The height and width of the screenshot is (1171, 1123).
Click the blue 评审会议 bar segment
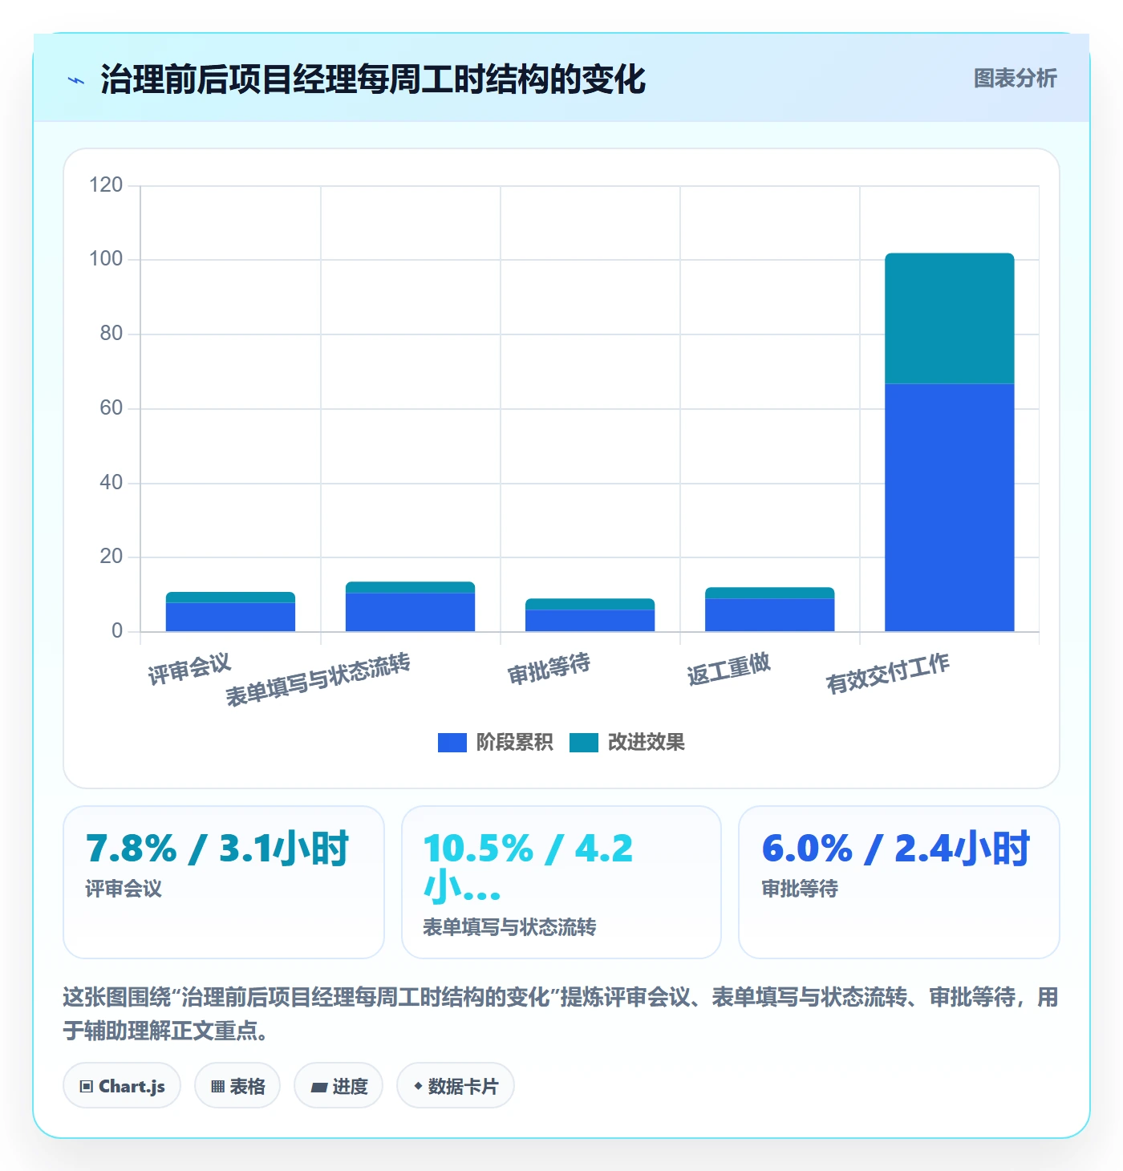[x=230, y=617]
